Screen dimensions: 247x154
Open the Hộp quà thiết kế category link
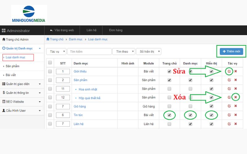point(90,98)
